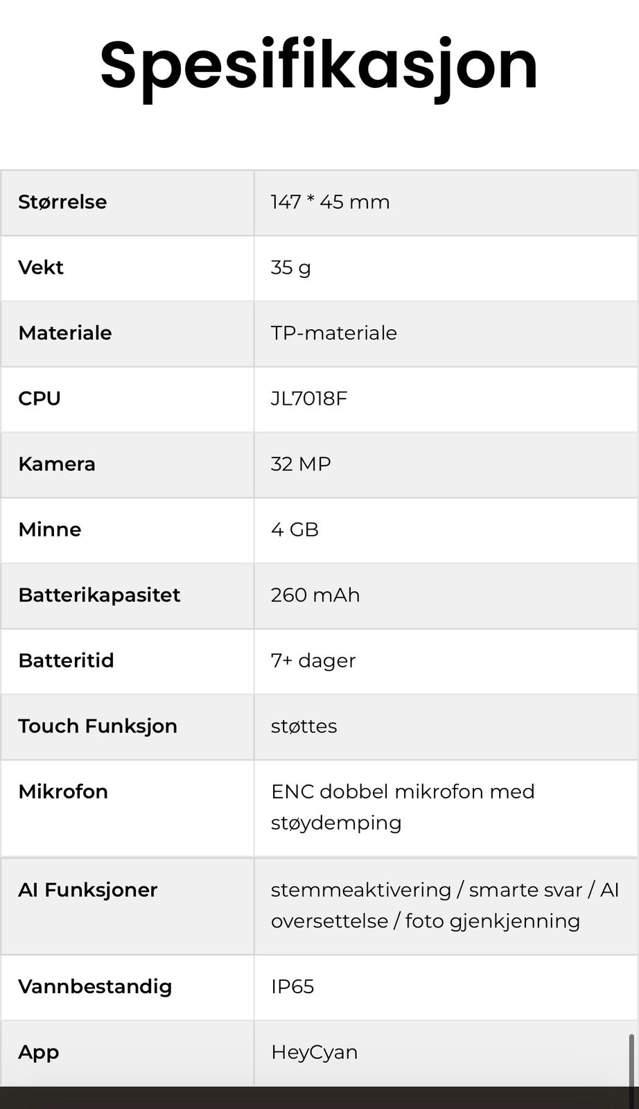Select the Kamera label

coord(57,464)
